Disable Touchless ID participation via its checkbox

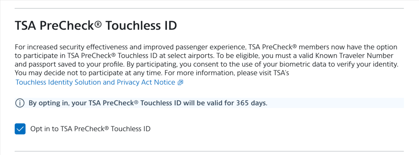[20, 129]
